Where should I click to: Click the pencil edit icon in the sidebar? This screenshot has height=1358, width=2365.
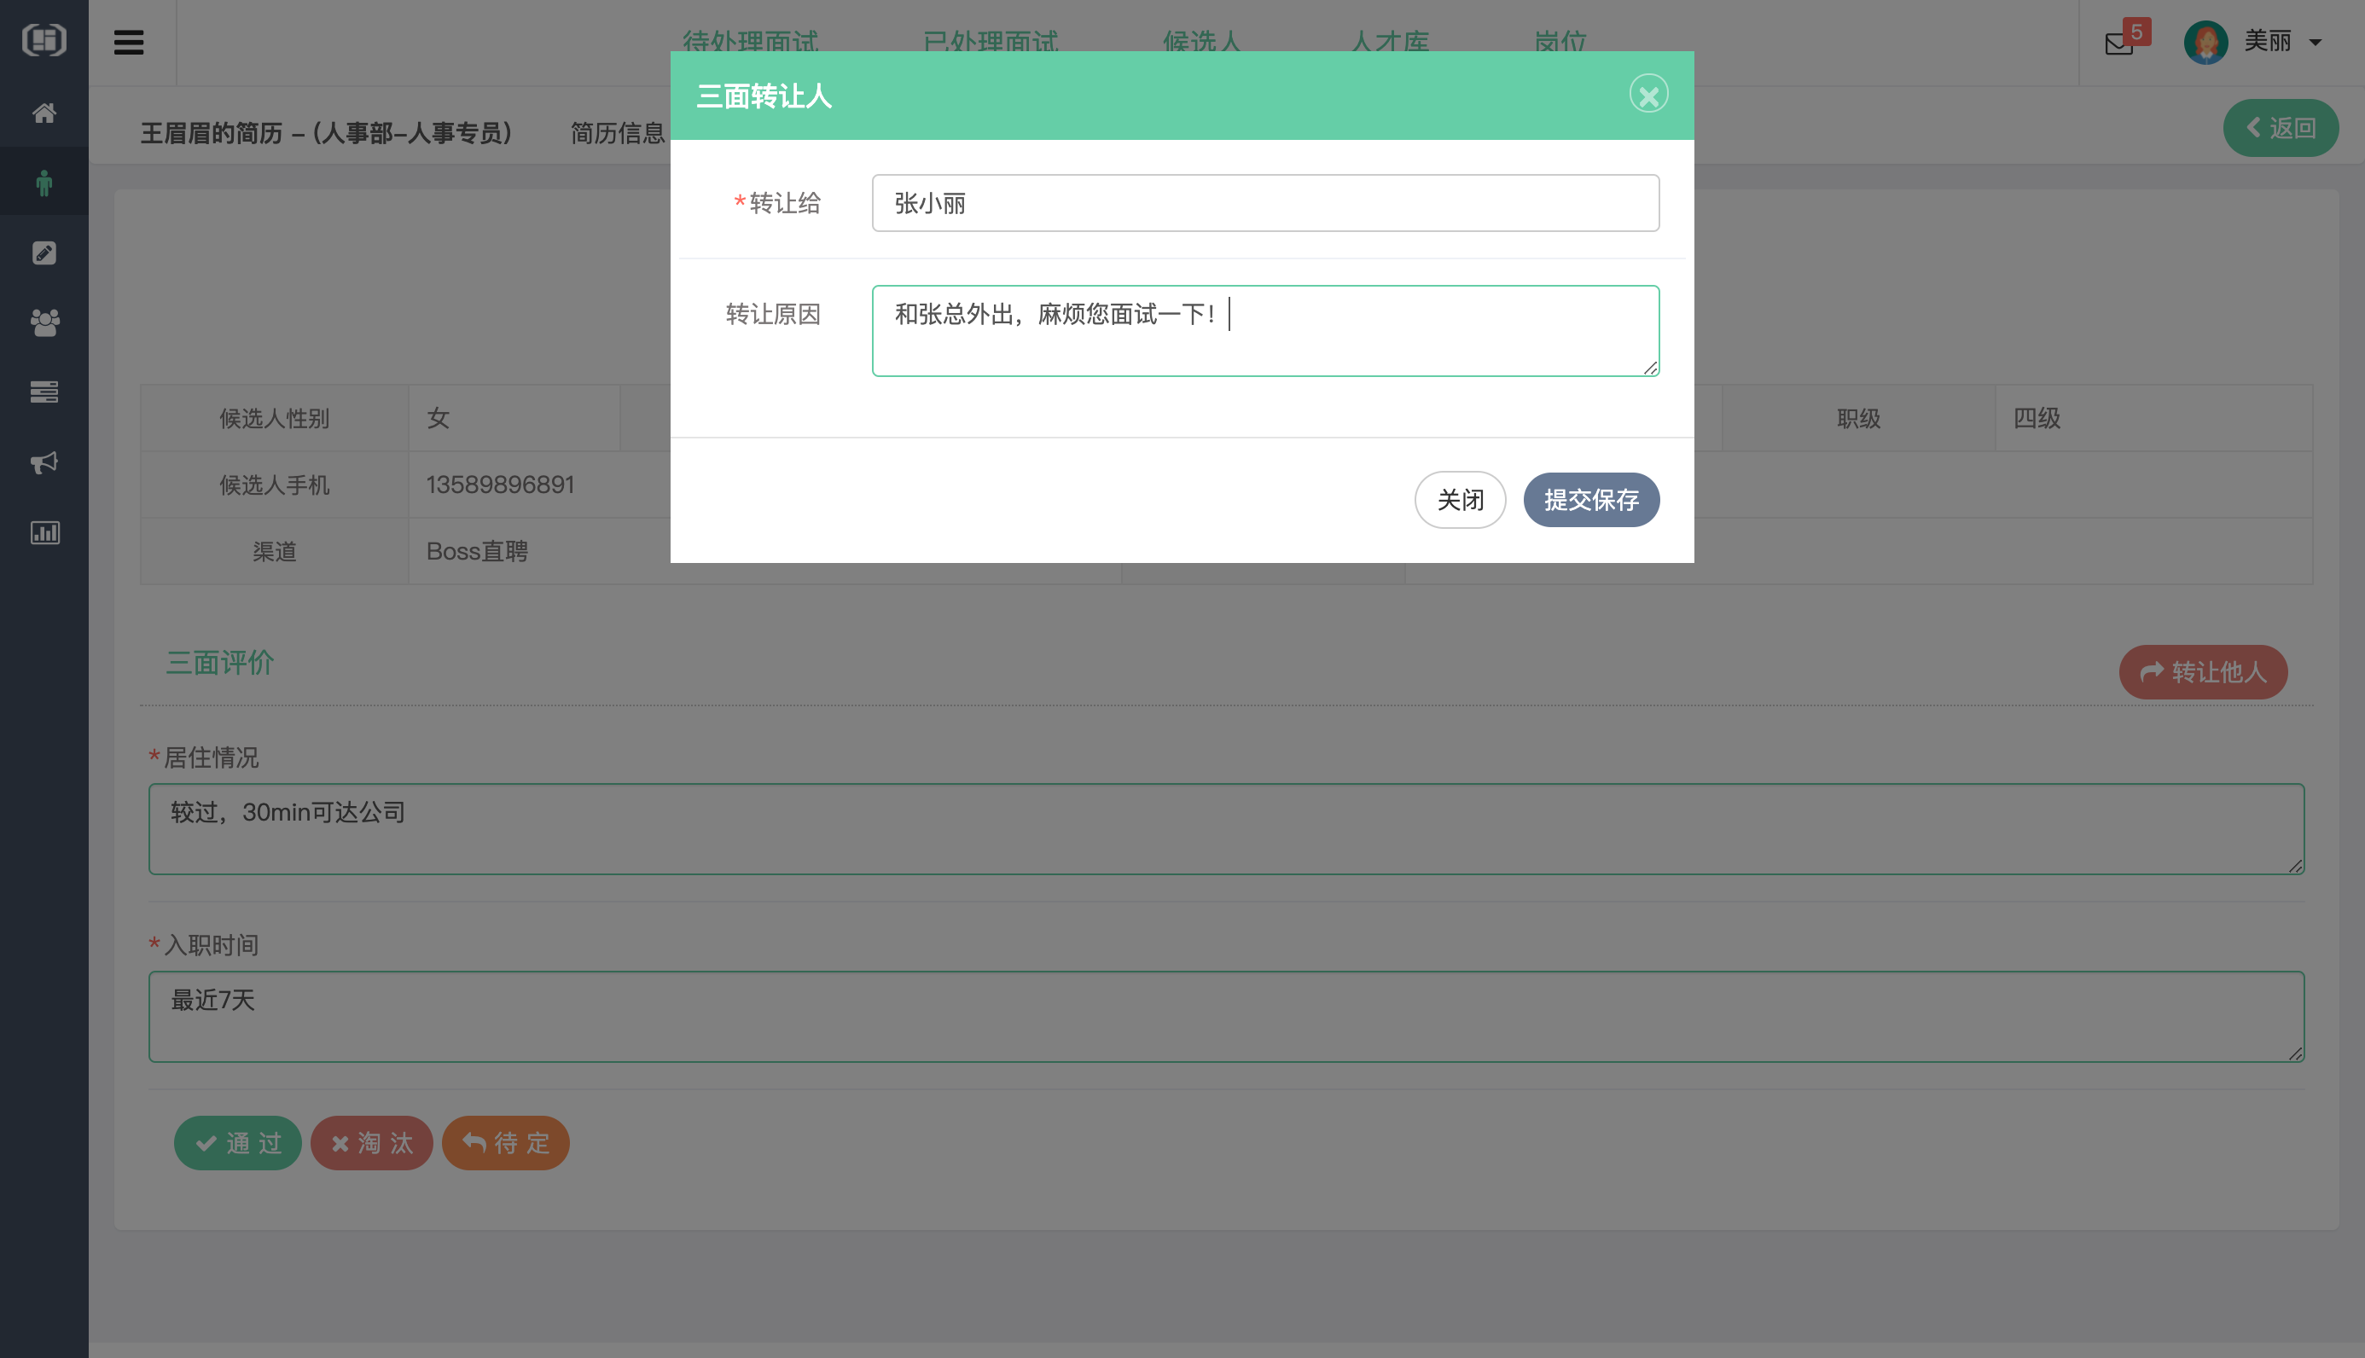[44, 252]
